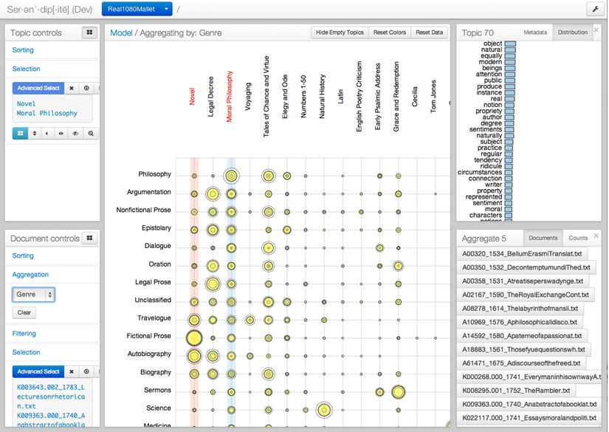Click the blue bar for word 'moral'
This screenshot has width=609, height=432.
click(x=508, y=209)
